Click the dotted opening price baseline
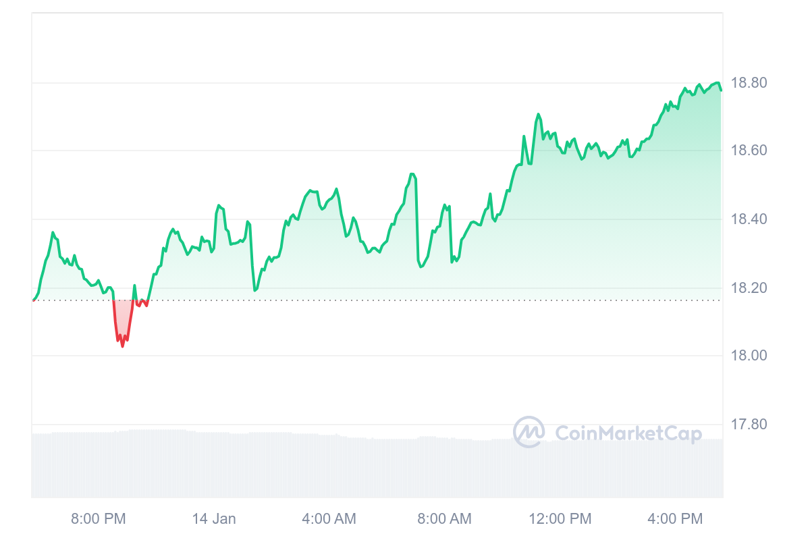This screenshot has width=810, height=540. point(377,300)
